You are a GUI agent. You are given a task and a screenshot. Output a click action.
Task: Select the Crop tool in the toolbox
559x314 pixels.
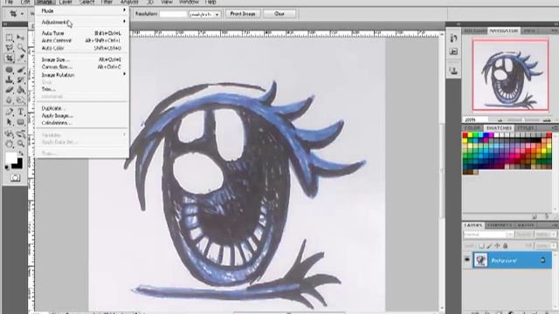click(x=10, y=58)
